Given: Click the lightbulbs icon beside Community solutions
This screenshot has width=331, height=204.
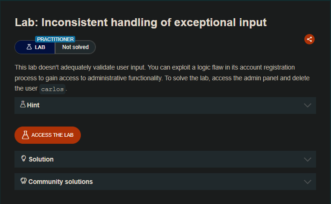Looking at the screenshot, I should [x=23, y=181].
